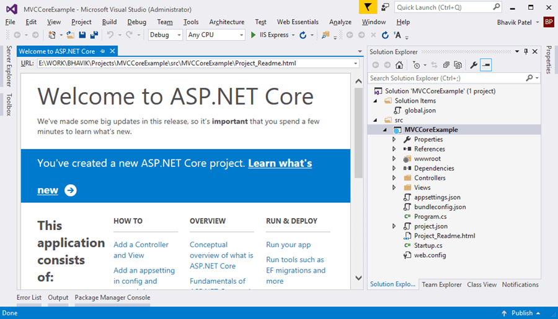The width and height of the screenshot is (558, 319).
Task: Open the Web Essentials menu
Action: coord(298,22)
